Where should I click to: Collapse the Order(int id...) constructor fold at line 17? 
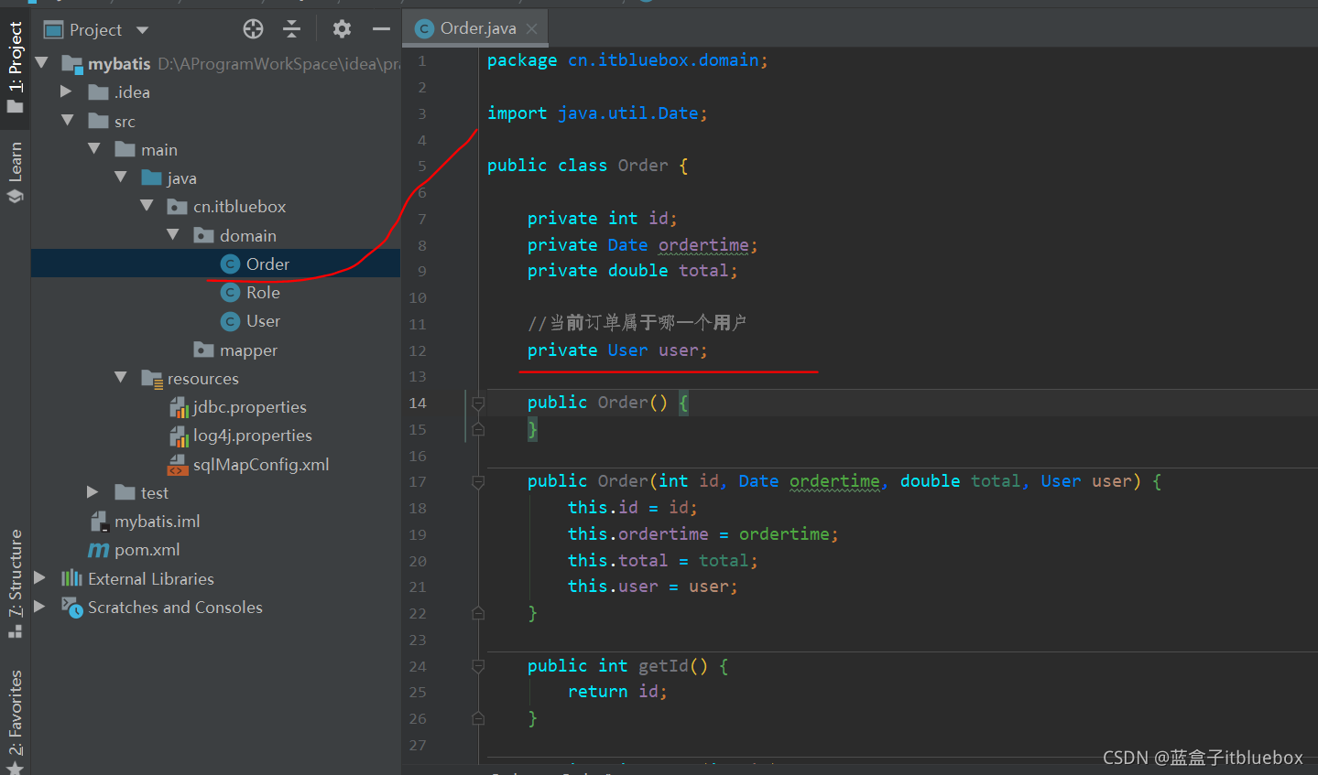pos(477,481)
